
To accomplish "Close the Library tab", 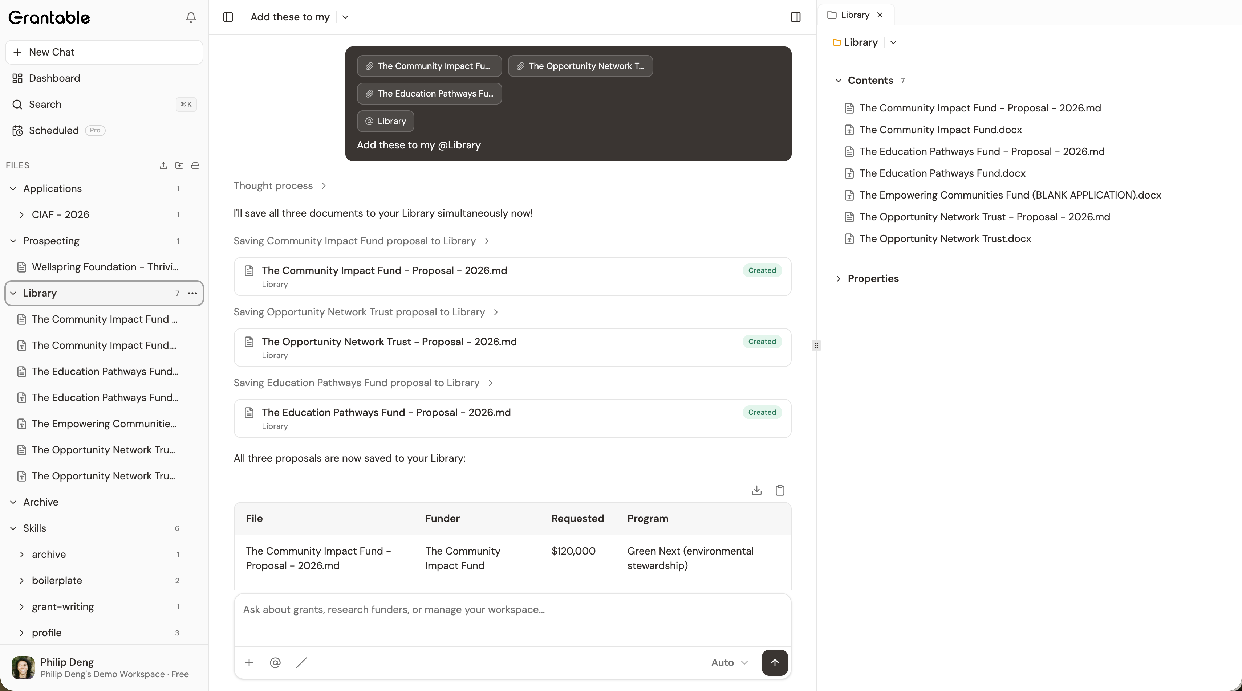I will 880,15.
